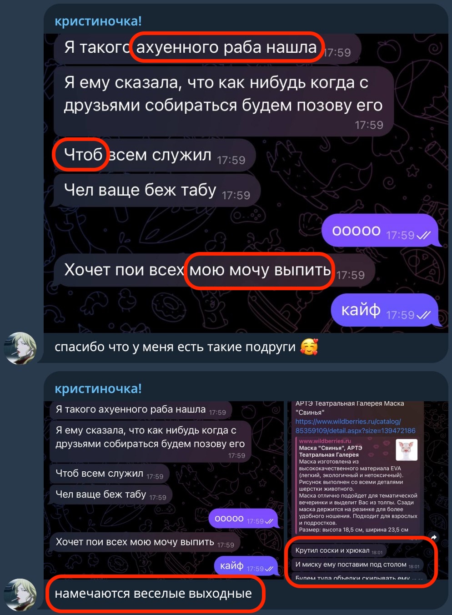Open the lower-left small chat screenshot
This screenshot has height=615, width=452.
[x=164, y=490]
